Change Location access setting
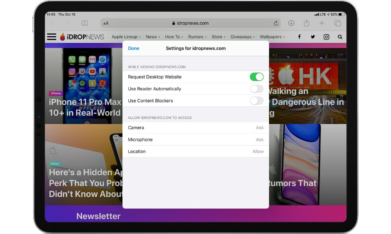Image resolution: width=391 pixels, height=234 pixels. (x=195, y=151)
